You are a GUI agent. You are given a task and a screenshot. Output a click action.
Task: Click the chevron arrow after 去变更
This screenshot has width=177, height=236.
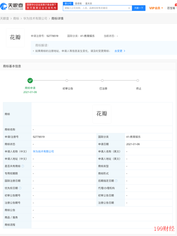tap(124, 51)
